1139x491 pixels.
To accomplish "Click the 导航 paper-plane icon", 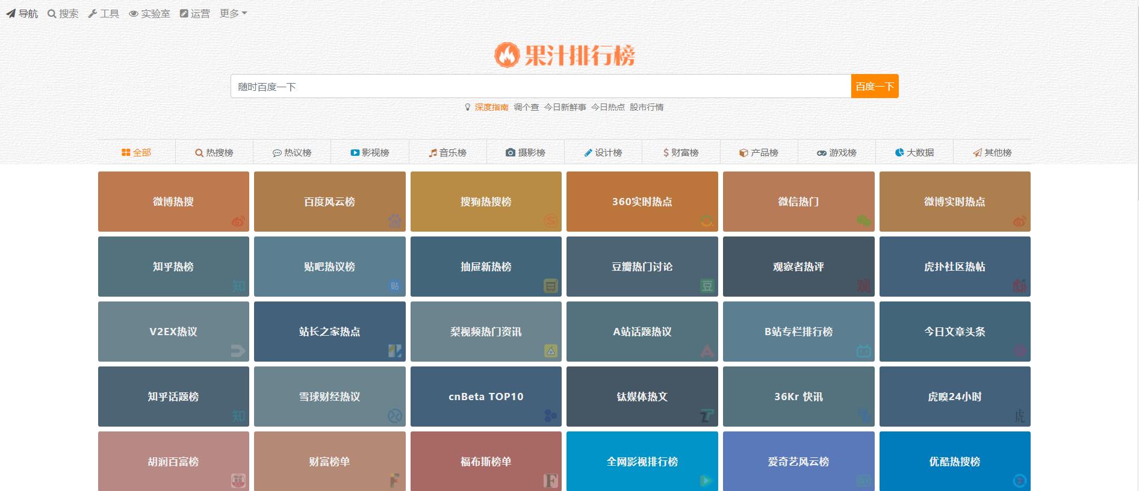I will click(11, 13).
